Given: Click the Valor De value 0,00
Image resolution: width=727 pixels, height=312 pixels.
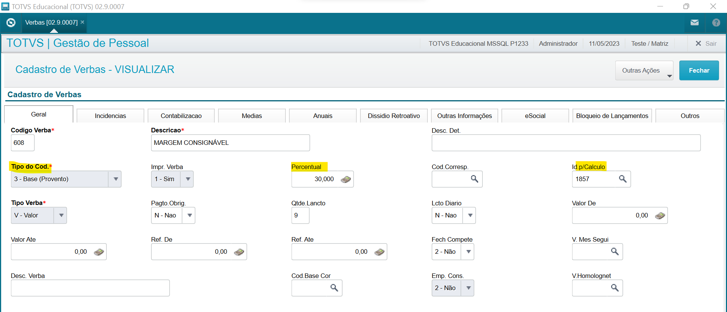Looking at the screenshot, I should coord(642,216).
